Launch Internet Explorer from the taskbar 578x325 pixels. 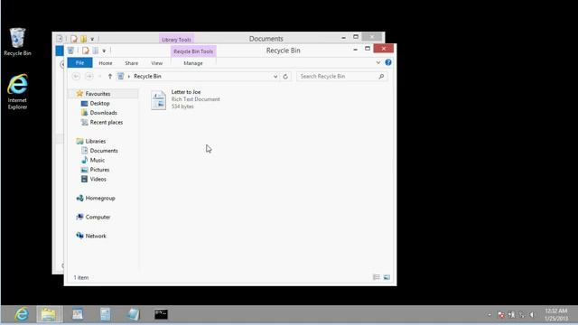point(22,314)
